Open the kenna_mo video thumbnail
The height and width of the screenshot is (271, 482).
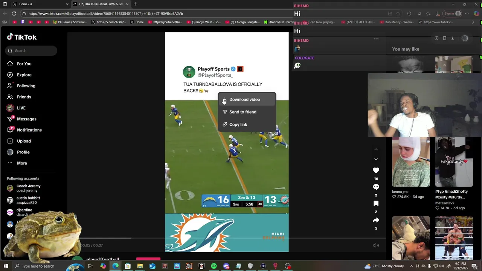(411, 162)
